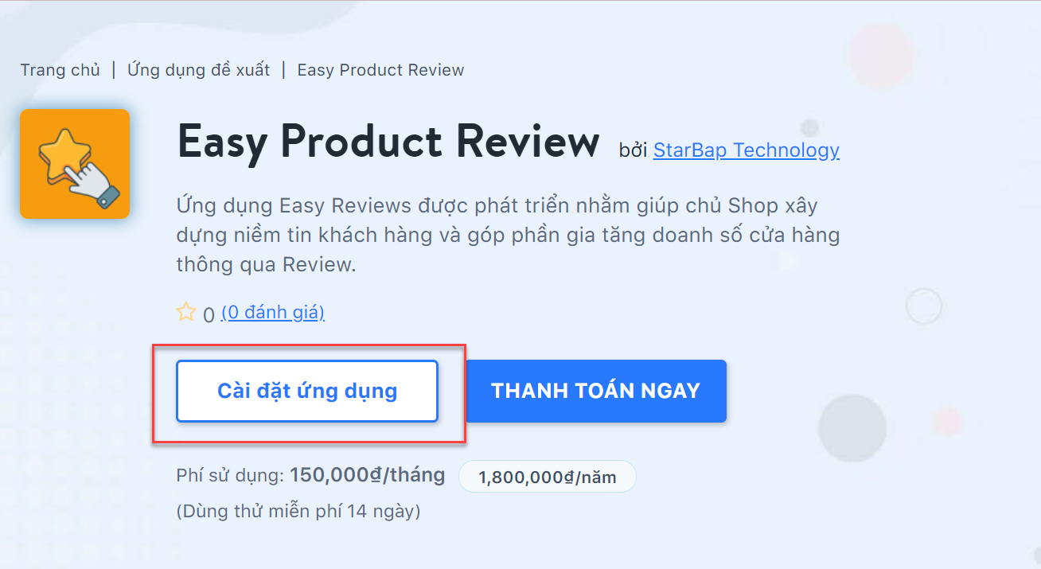1041x569 pixels.
Task: Click the THANH TOÁN NGAY button
Action: [x=595, y=391]
